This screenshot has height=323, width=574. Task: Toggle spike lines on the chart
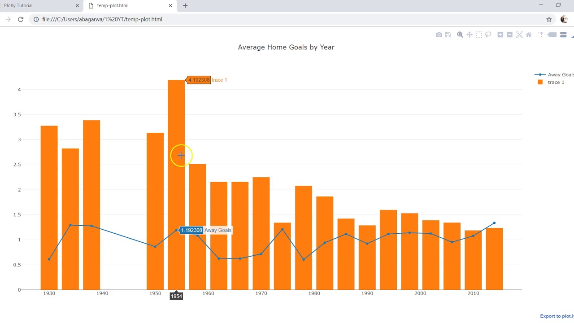click(x=540, y=35)
